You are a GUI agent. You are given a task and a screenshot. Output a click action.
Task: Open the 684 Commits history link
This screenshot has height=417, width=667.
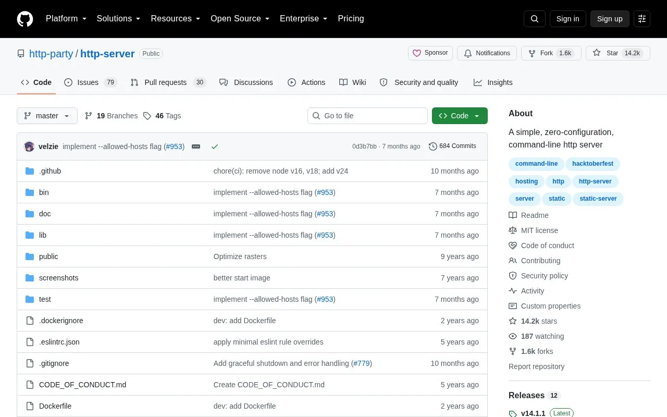pyautogui.click(x=452, y=146)
